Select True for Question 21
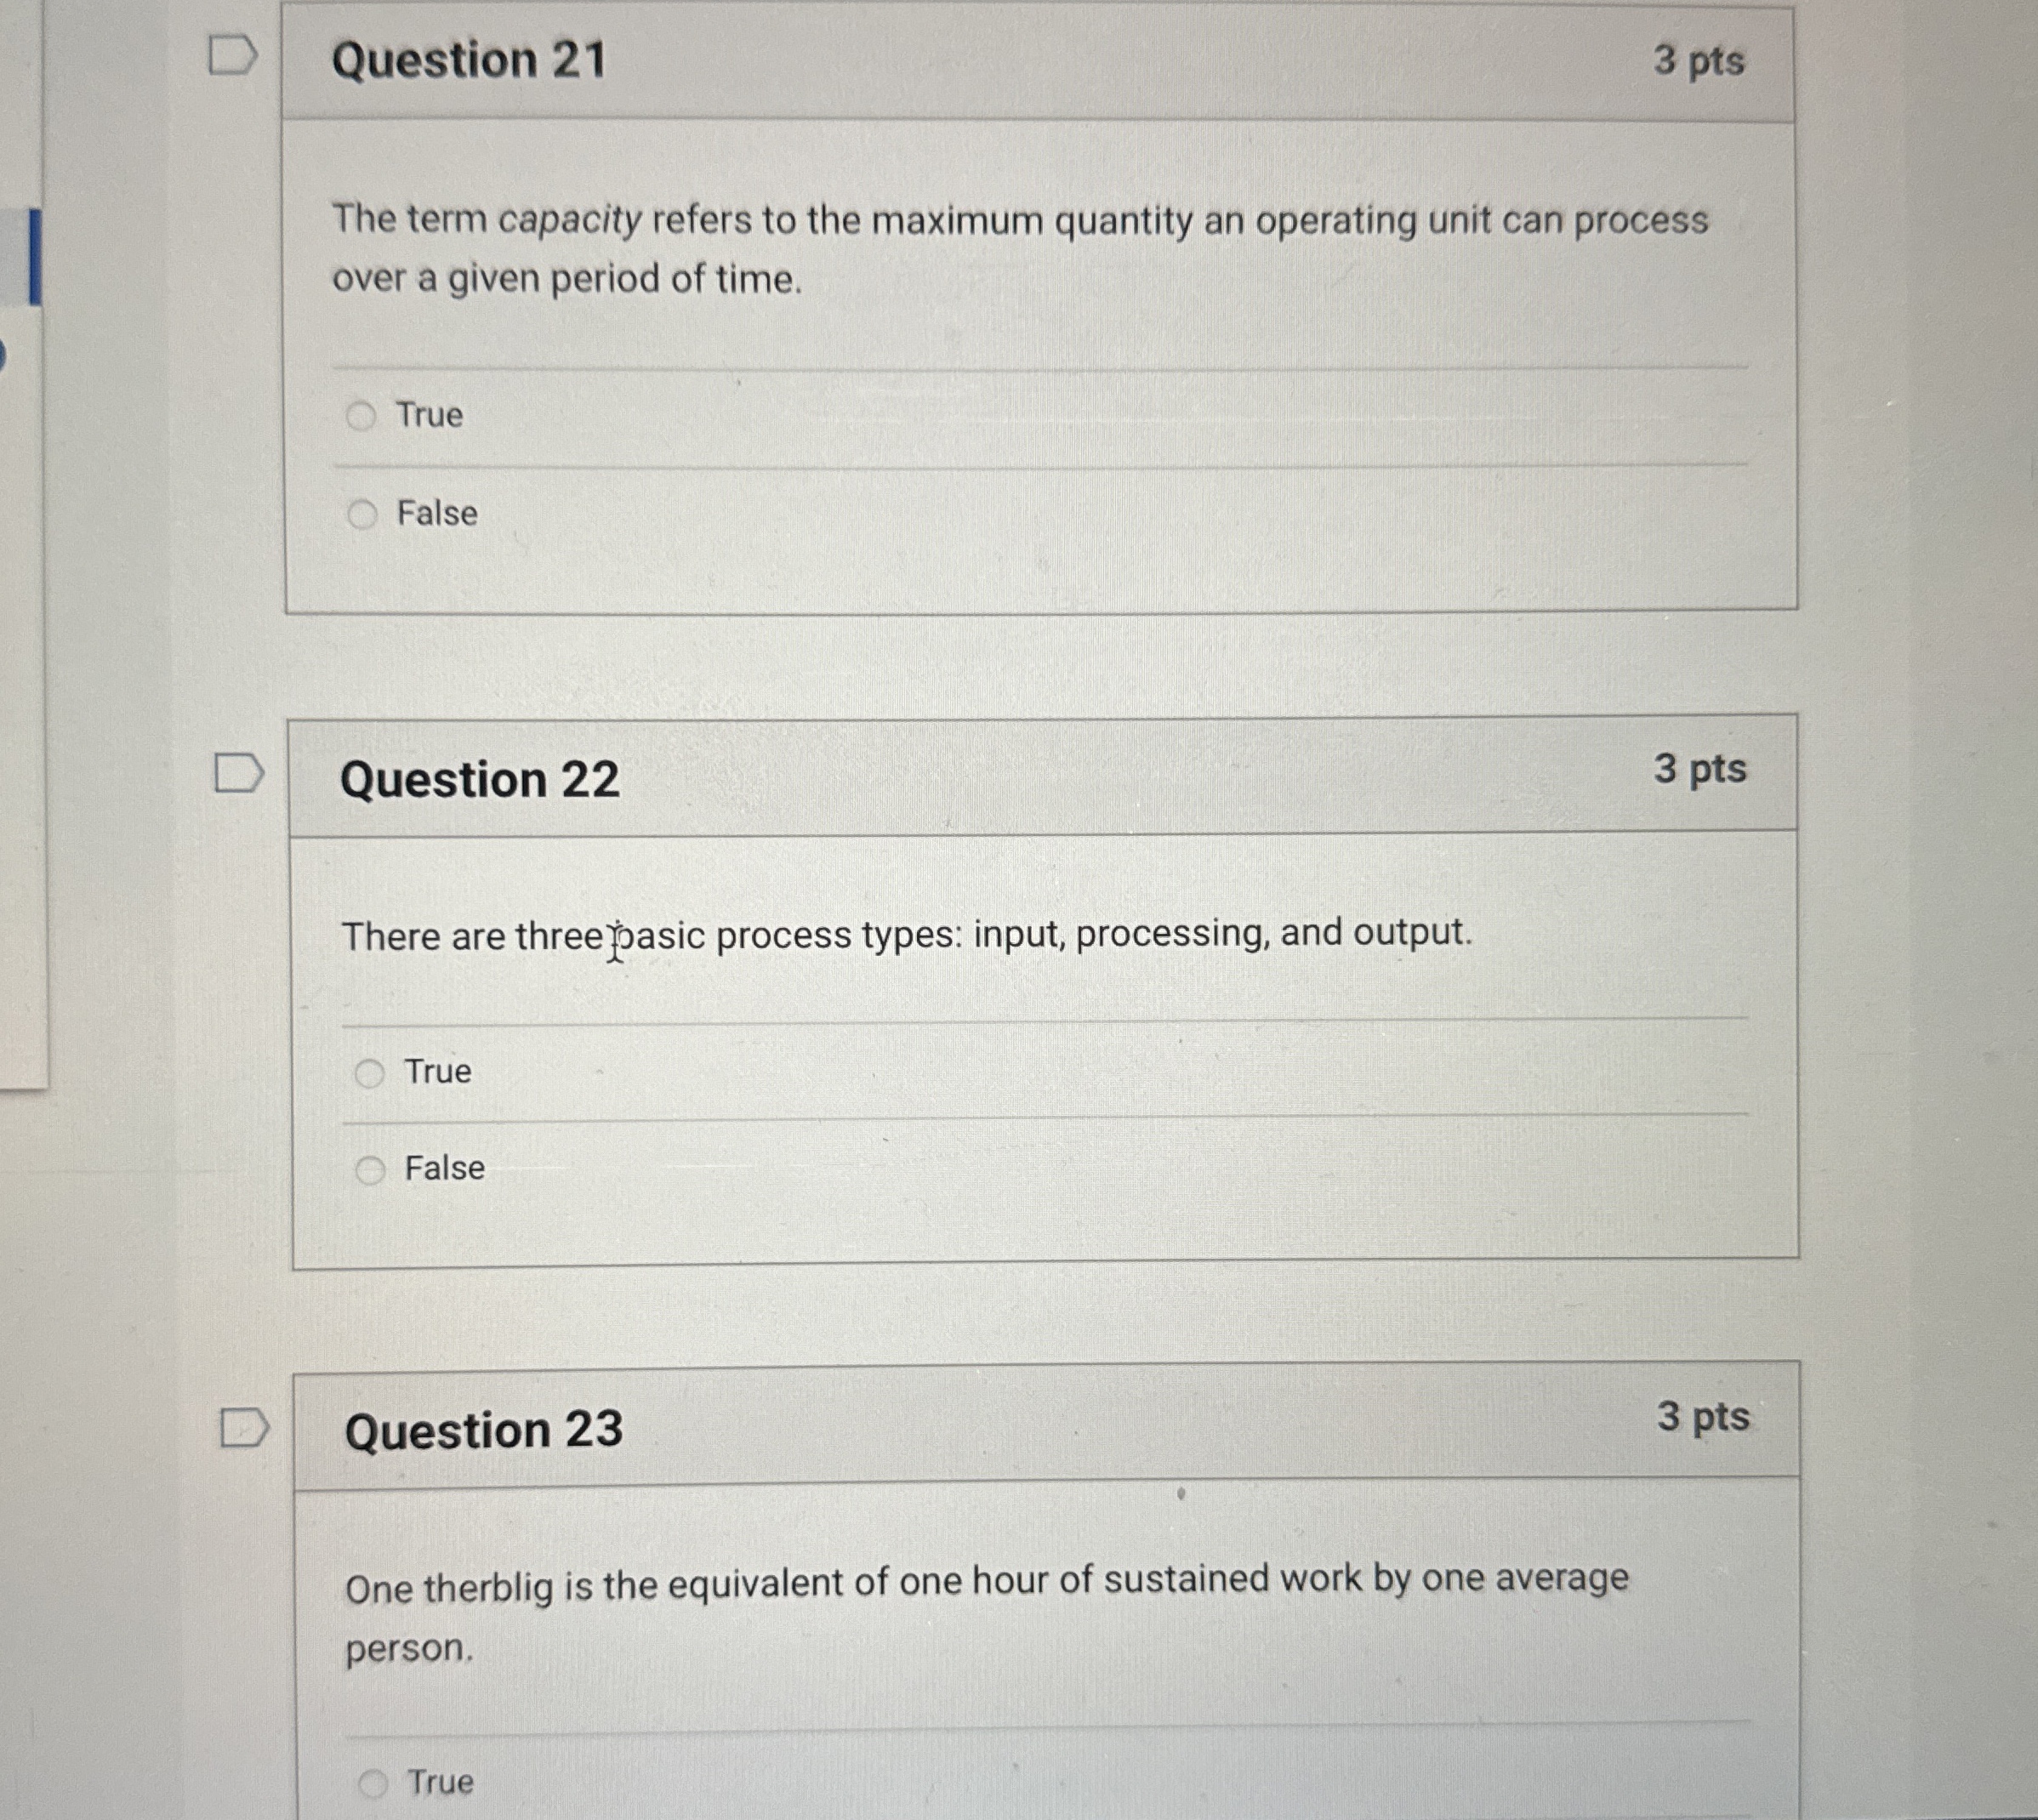This screenshot has height=1820, width=2038. [x=364, y=414]
